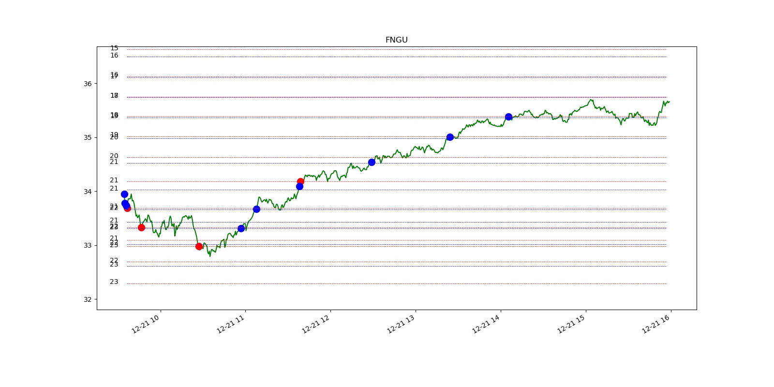The image size is (774, 387).
Task: Click the topmost blue marker at market open
Action: 124,194
